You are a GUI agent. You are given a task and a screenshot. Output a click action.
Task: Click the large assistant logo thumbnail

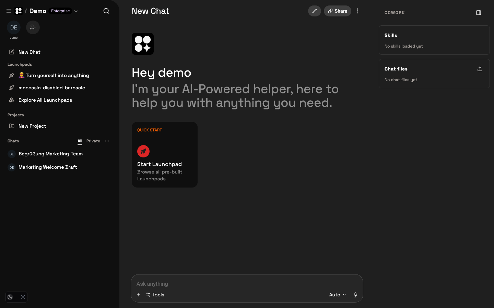point(143,44)
